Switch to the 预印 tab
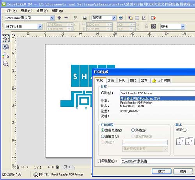 tap(133, 80)
